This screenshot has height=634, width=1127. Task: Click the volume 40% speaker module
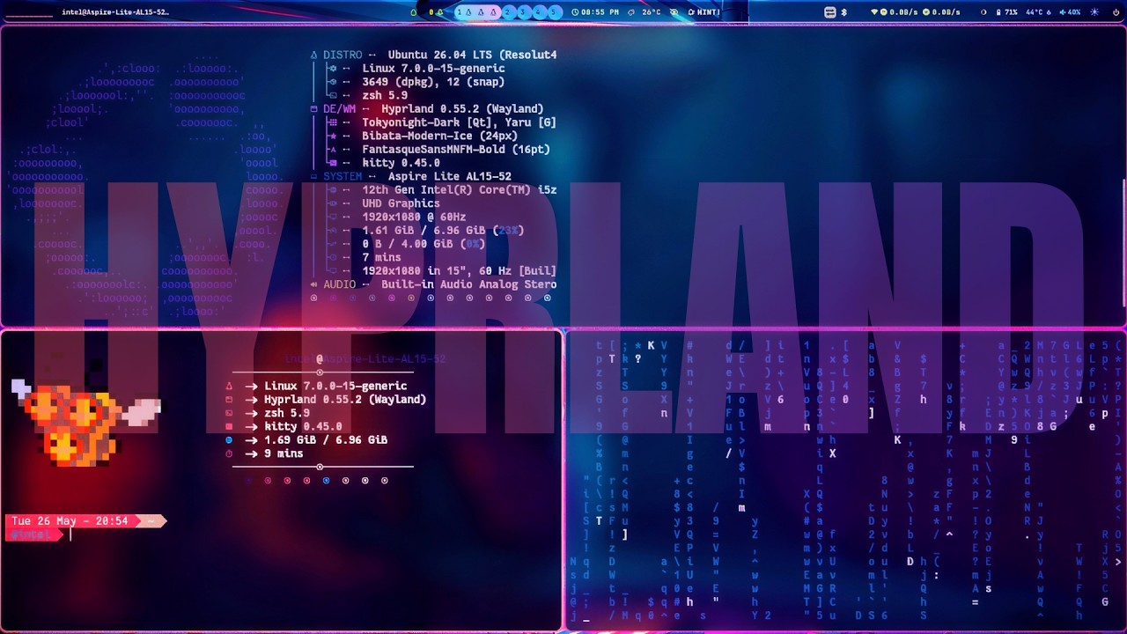tap(1069, 12)
